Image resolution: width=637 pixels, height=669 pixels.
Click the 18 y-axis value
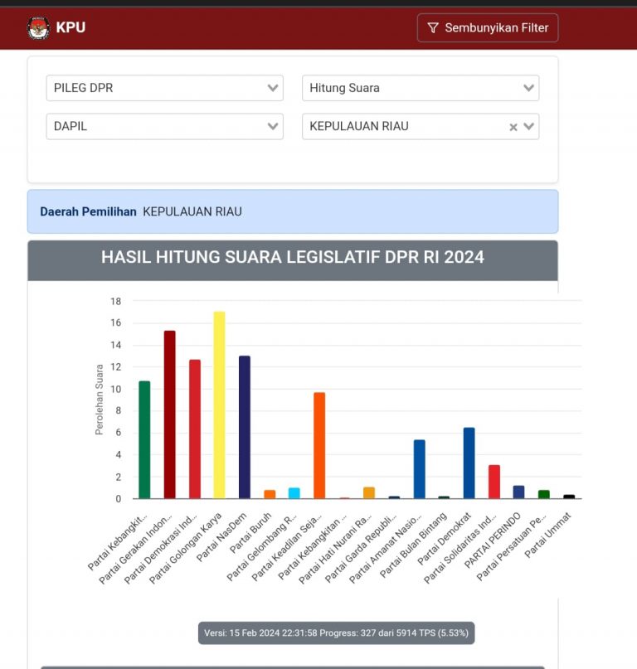(115, 302)
